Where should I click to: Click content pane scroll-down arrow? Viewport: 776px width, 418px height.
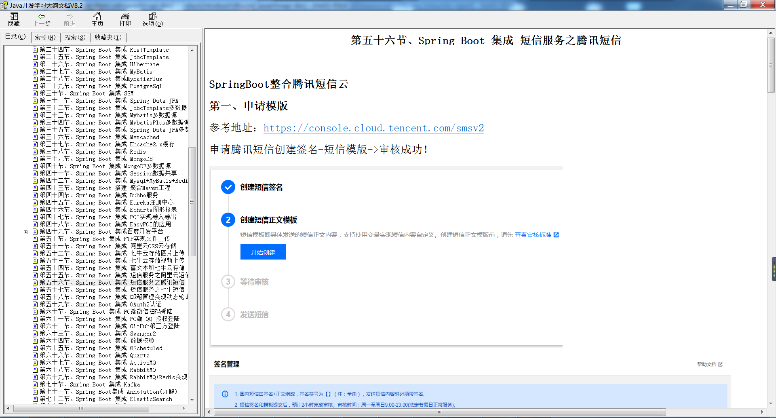click(771, 403)
